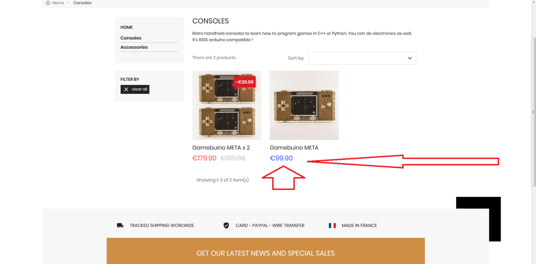Image resolution: width=536 pixels, height=264 pixels.
Task: Select the single Gamebuino META thumbnail
Action: (304, 105)
